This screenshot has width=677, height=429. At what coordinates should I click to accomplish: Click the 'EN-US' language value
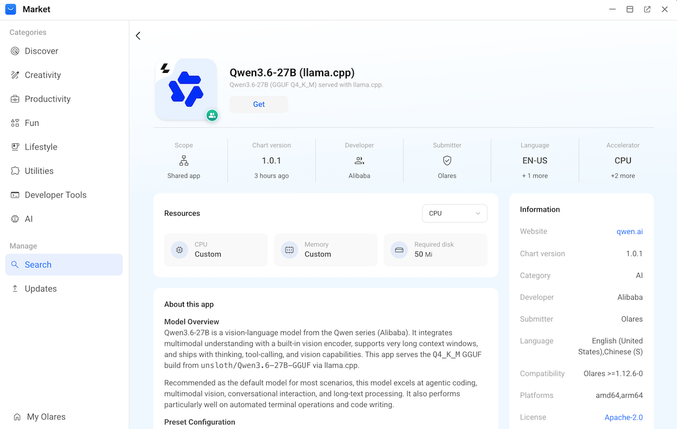[x=535, y=160]
